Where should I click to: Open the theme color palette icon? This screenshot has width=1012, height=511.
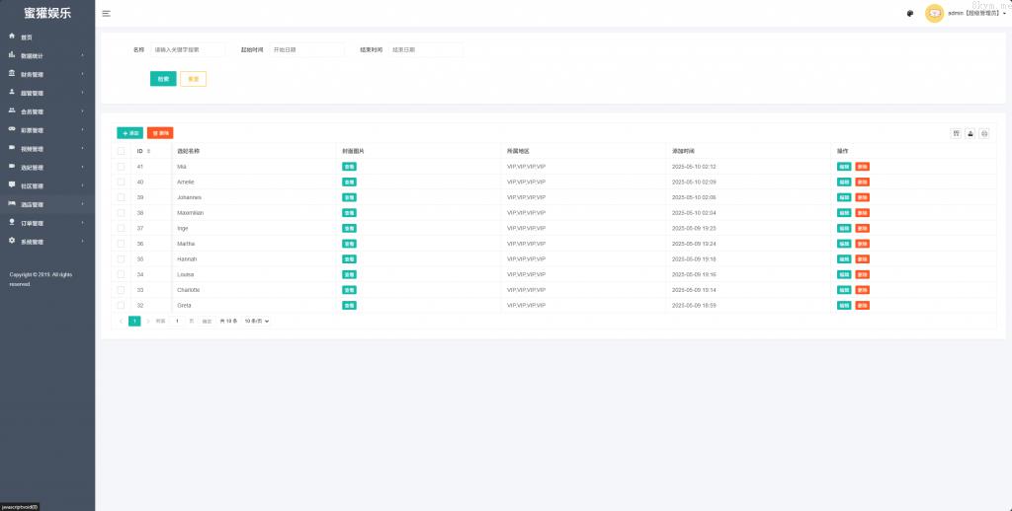tap(909, 13)
